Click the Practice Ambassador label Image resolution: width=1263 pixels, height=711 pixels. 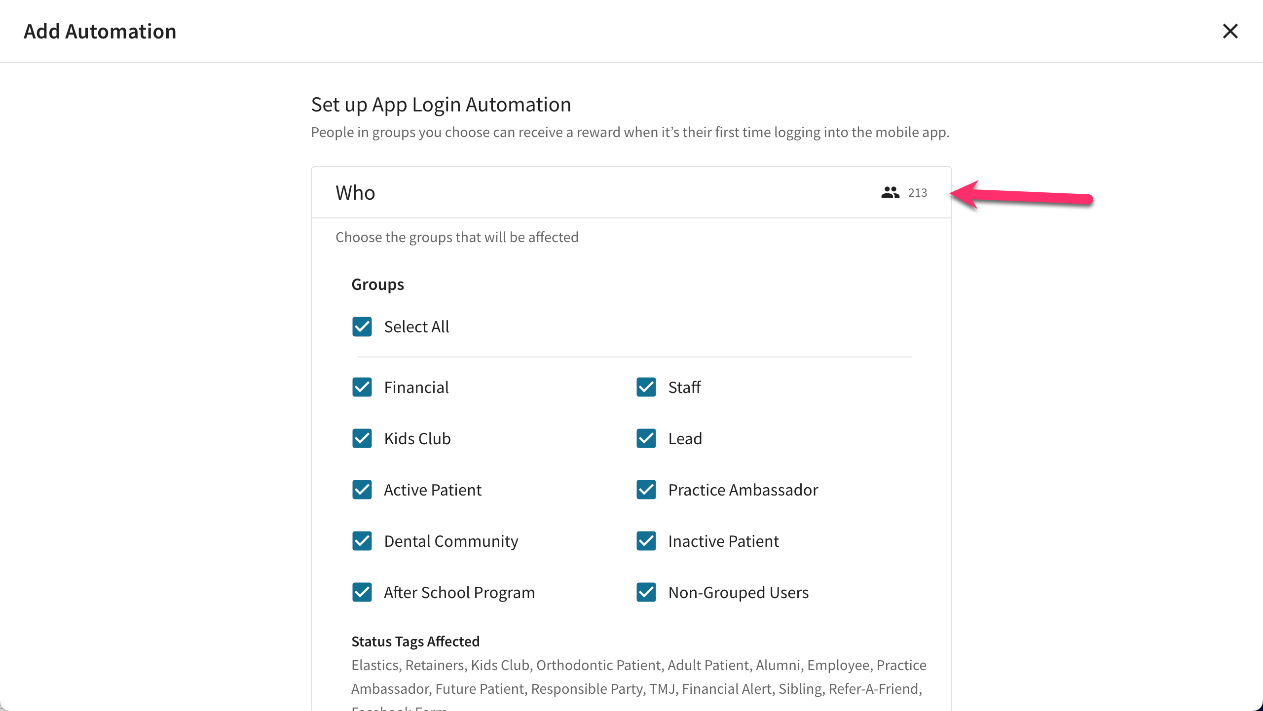tap(743, 490)
